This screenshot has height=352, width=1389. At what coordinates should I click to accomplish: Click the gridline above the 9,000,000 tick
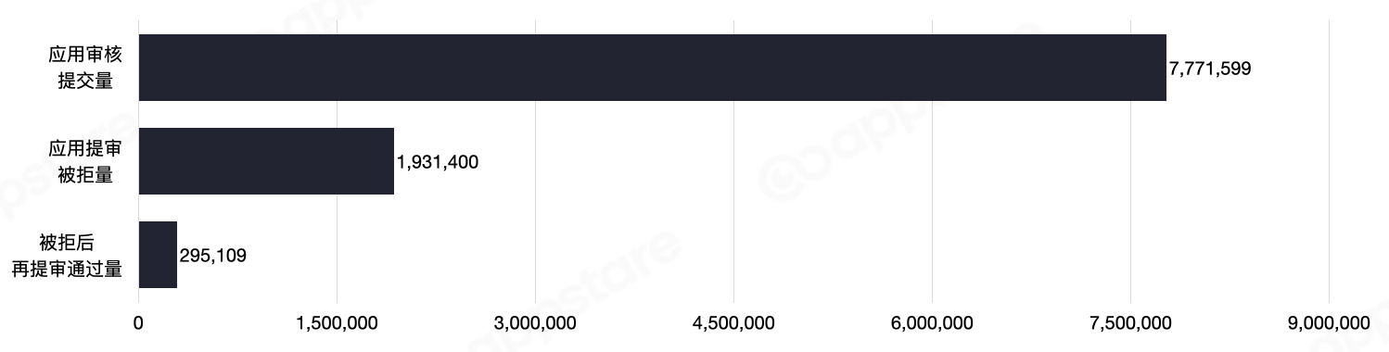click(x=1329, y=161)
